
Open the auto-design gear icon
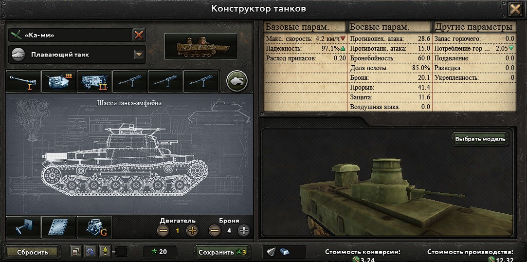[90, 252]
